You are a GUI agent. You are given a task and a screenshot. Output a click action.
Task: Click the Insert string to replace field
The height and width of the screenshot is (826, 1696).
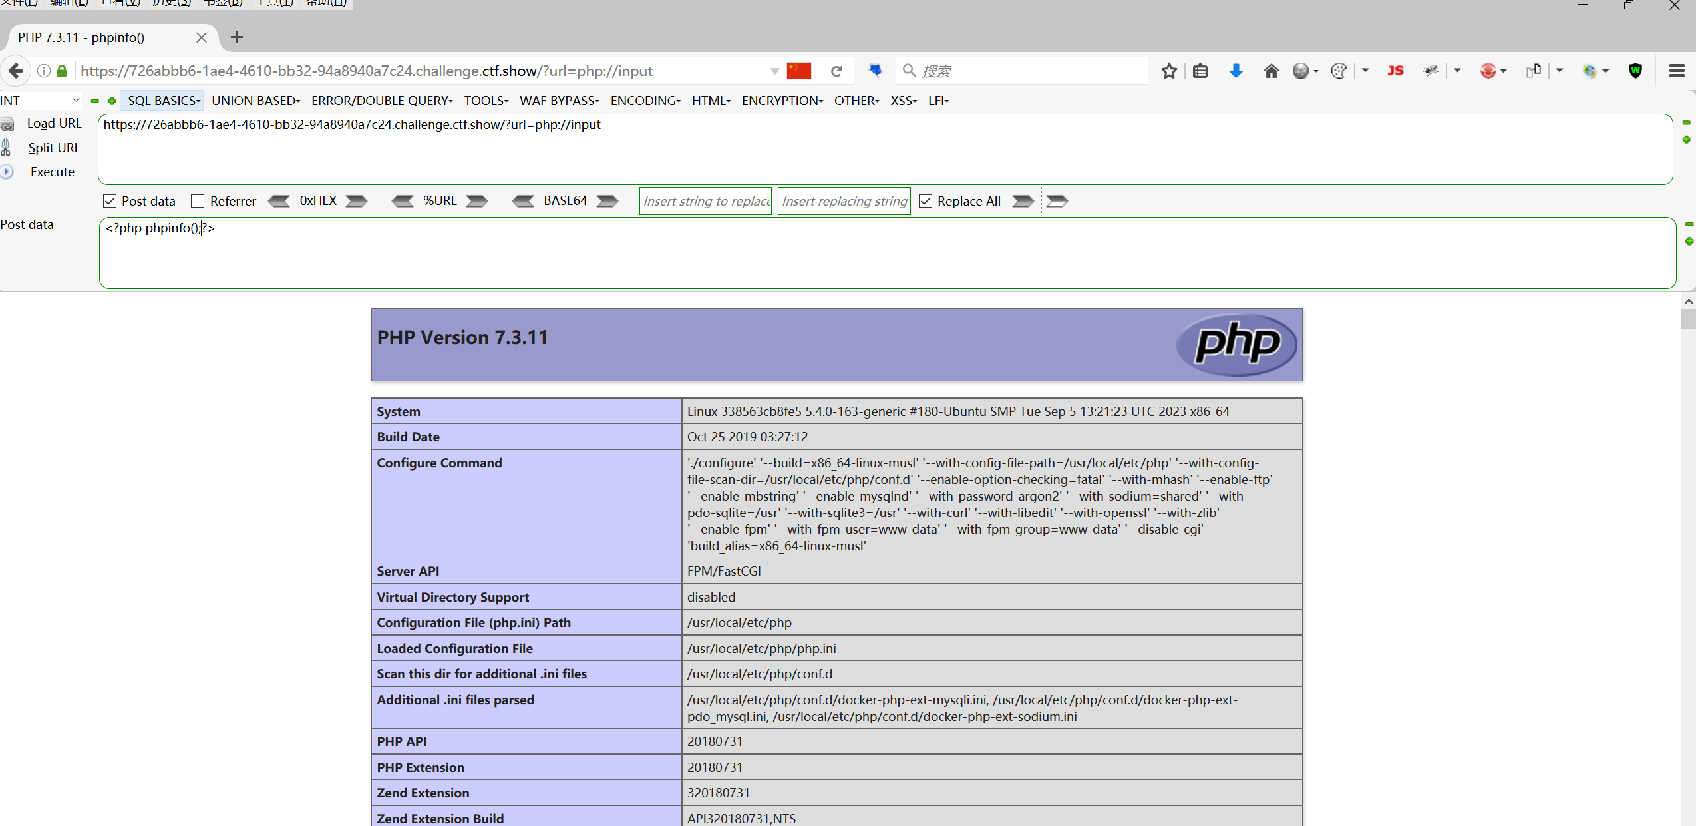coord(705,201)
